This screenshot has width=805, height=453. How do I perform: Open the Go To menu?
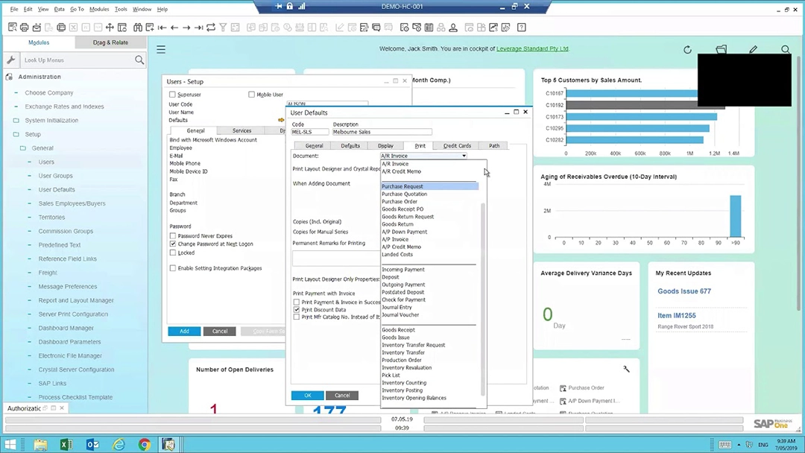click(77, 9)
